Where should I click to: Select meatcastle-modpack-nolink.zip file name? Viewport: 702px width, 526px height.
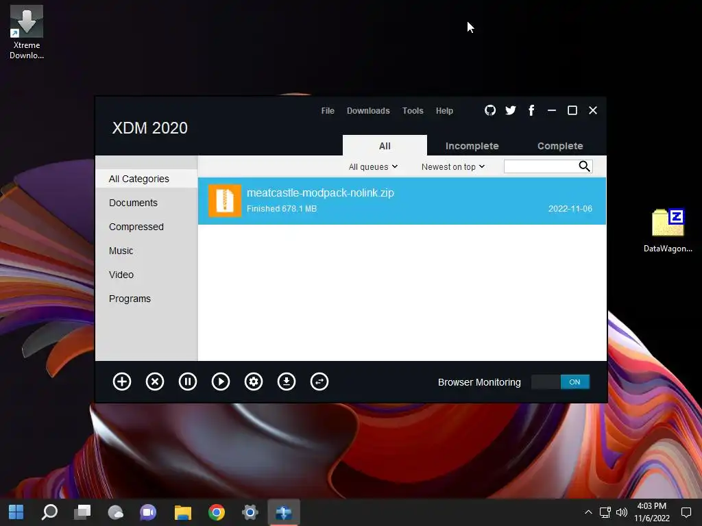pos(320,192)
